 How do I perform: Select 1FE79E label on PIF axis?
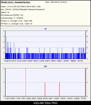pos(83,98)
